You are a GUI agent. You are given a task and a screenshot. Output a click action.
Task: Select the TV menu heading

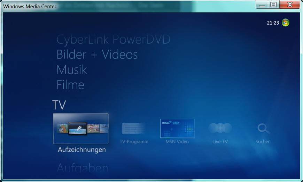point(59,105)
